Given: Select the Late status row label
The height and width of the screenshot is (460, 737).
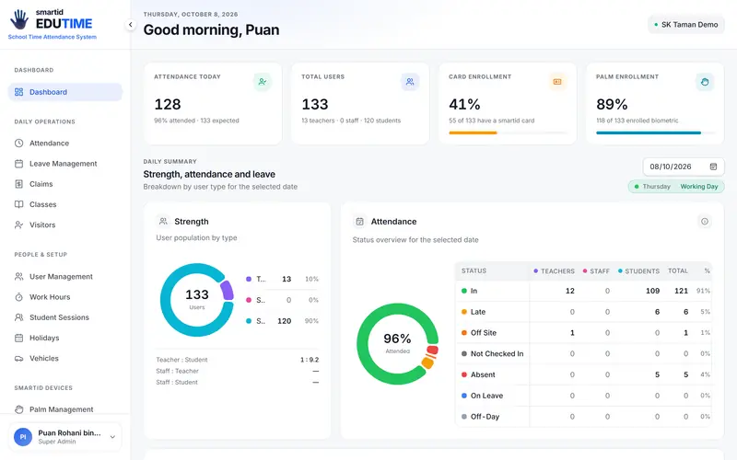Looking at the screenshot, I should tap(478, 312).
